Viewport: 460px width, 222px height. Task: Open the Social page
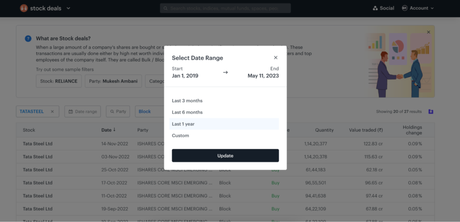[384, 8]
